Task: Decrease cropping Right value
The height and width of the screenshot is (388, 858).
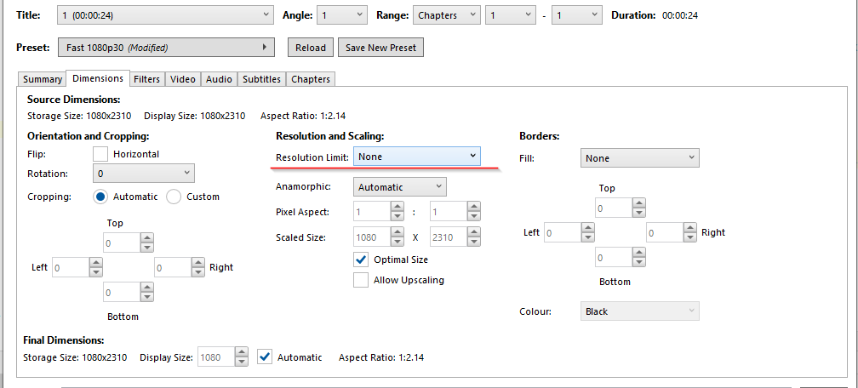Action: 198,272
